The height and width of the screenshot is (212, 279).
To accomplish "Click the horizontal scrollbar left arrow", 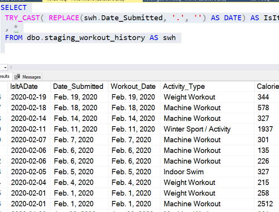I will tap(11, 67).
